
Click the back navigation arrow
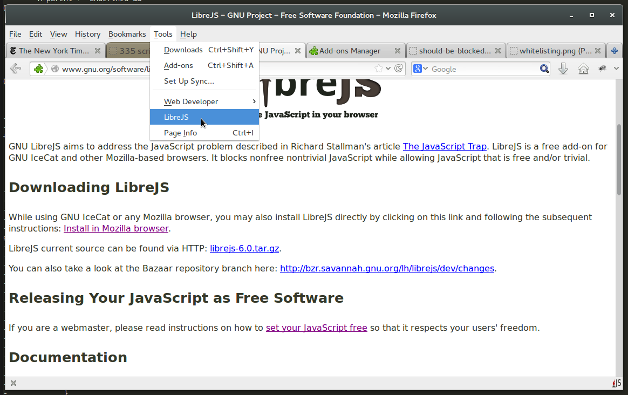[x=16, y=69]
